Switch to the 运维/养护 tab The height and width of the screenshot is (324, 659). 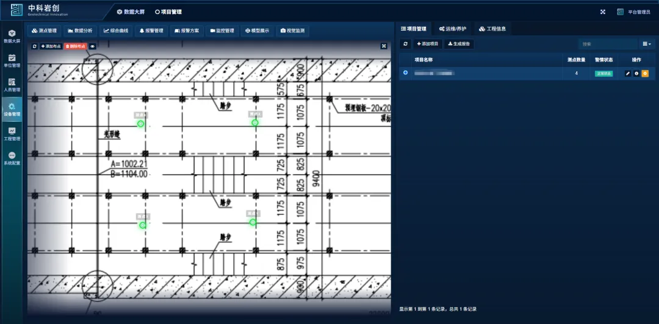453,29
